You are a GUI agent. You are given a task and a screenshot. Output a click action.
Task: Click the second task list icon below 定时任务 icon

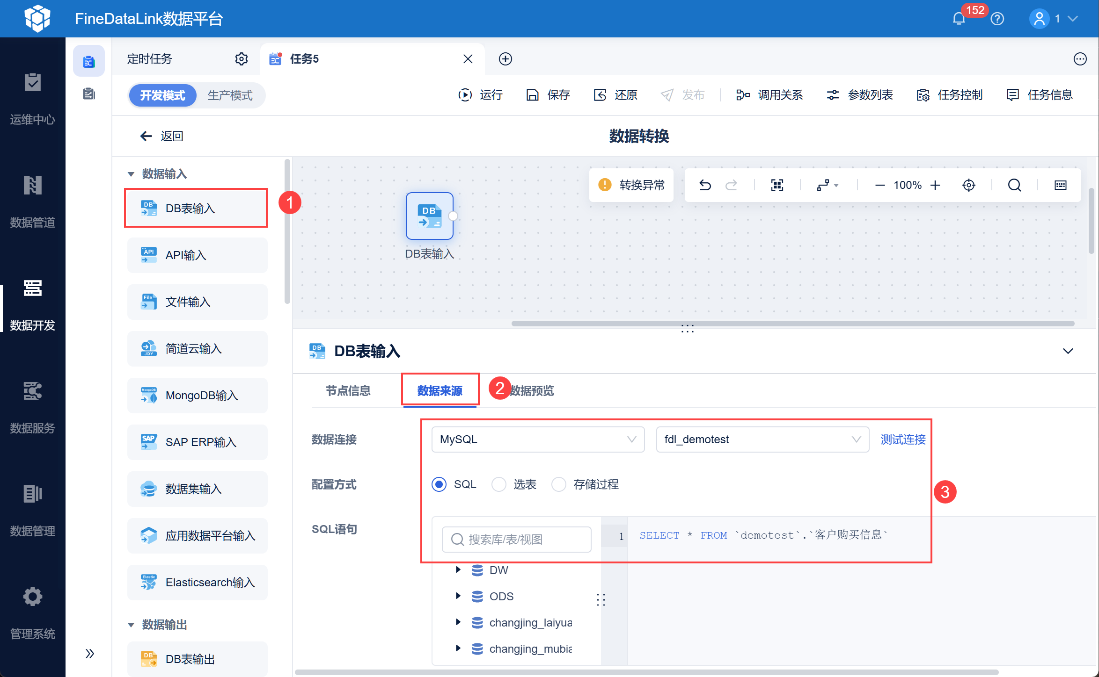(x=89, y=94)
